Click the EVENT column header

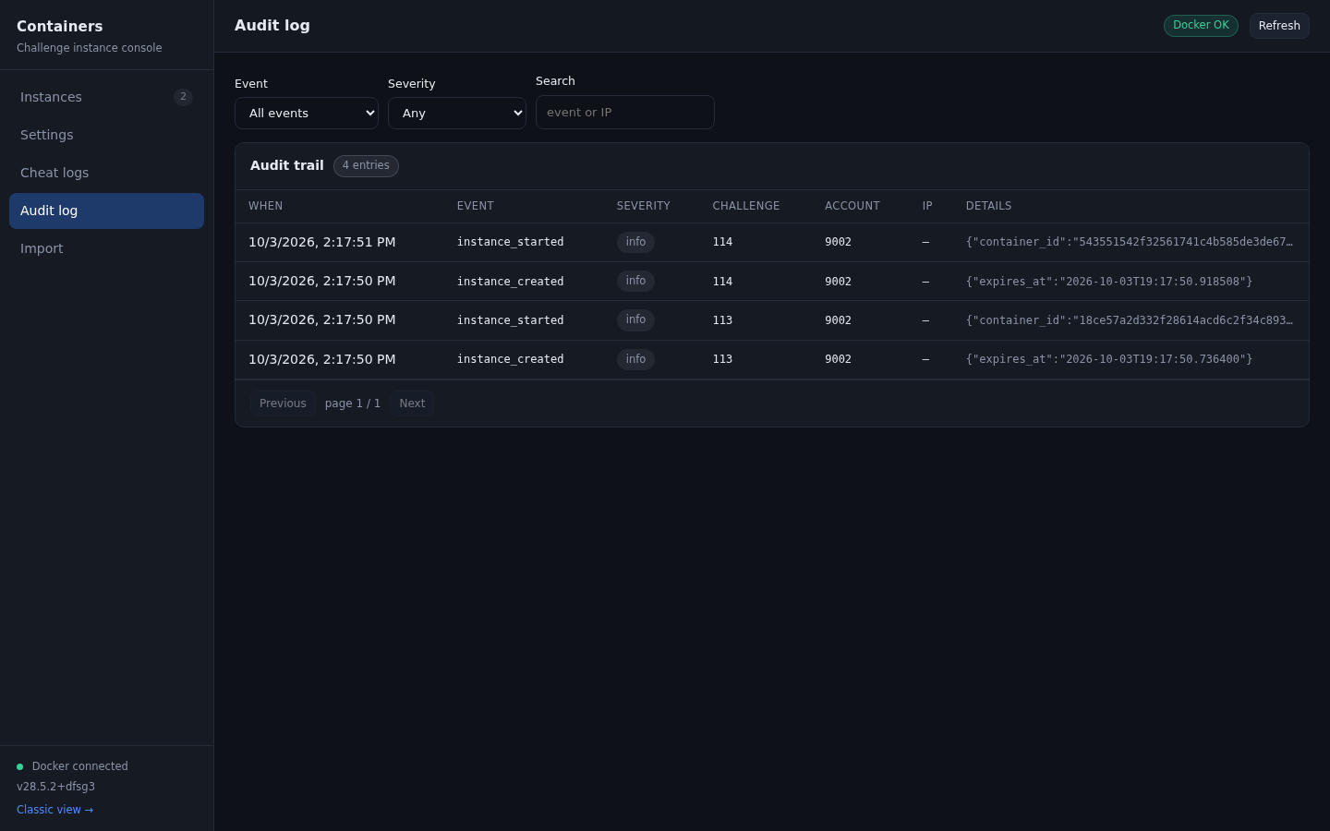(476, 206)
